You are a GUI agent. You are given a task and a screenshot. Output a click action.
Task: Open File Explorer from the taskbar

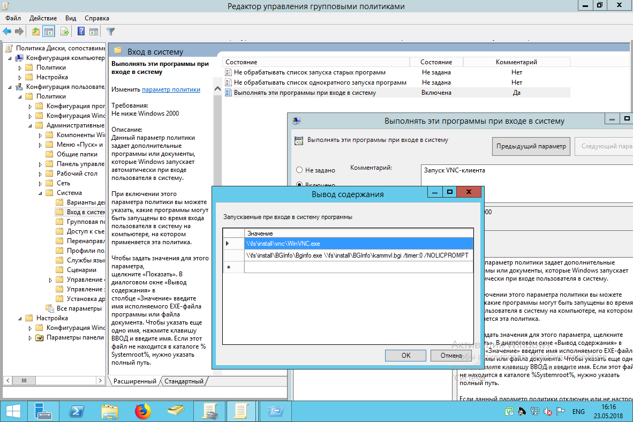pyautogui.click(x=110, y=411)
